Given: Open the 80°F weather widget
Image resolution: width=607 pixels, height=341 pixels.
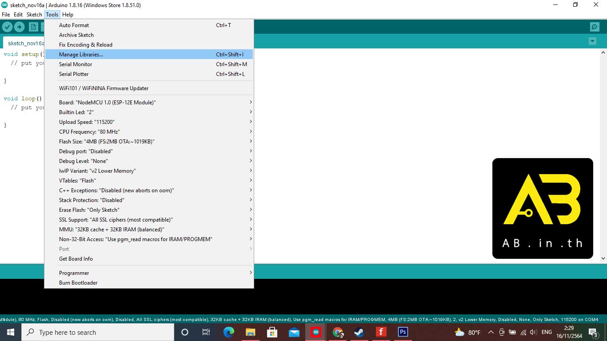Looking at the screenshot, I should point(468,332).
